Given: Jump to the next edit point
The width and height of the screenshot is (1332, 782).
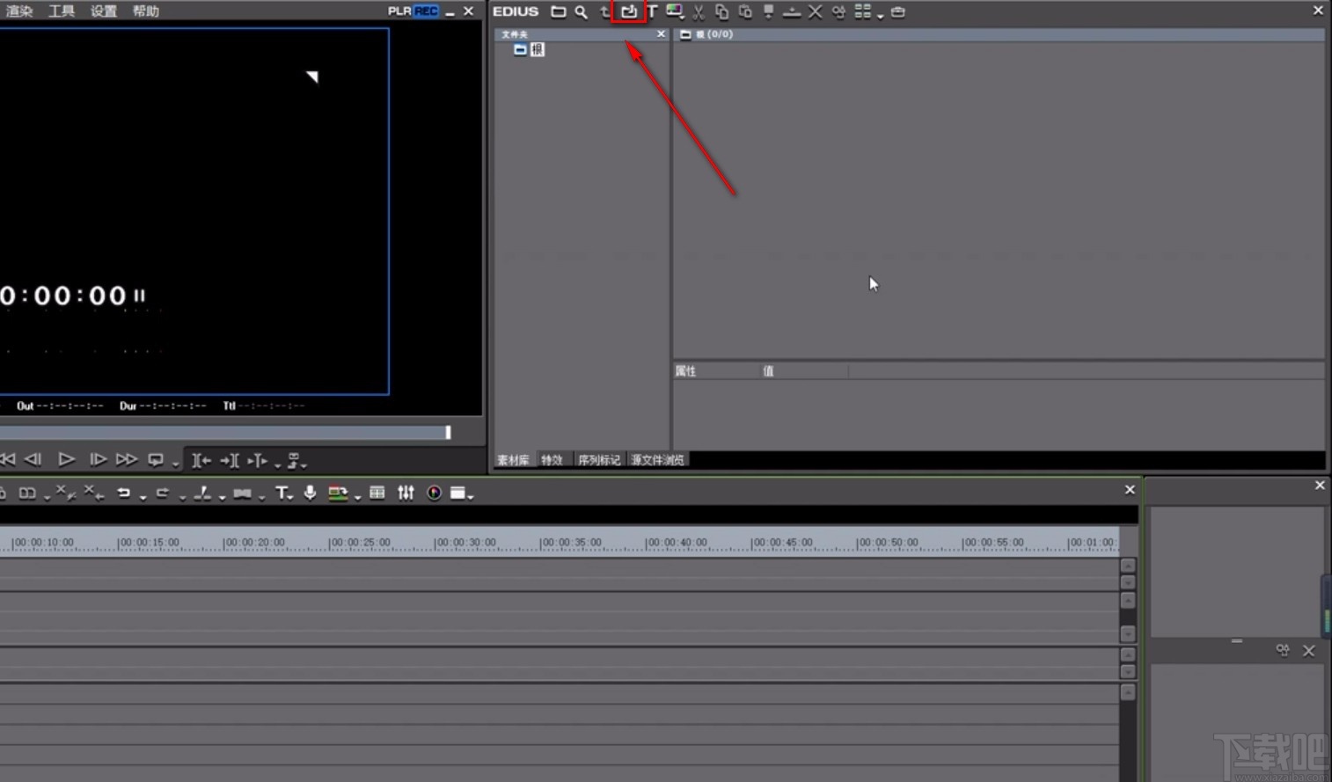Looking at the screenshot, I should pyautogui.click(x=230, y=460).
